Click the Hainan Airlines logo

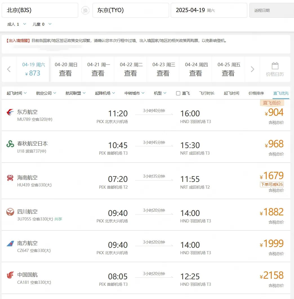point(10,178)
